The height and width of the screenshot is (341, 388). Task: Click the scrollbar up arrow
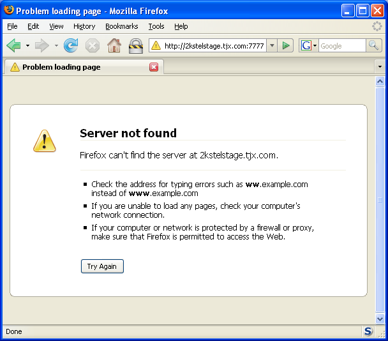point(380,81)
